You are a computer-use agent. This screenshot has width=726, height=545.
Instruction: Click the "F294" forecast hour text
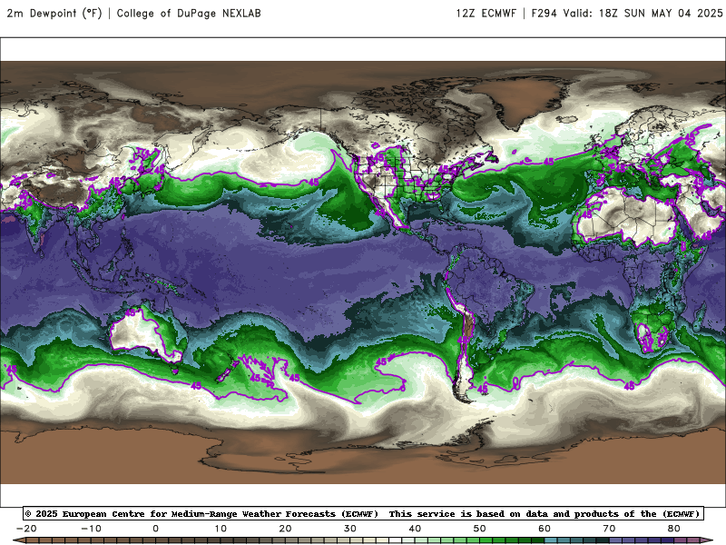click(544, 14)
